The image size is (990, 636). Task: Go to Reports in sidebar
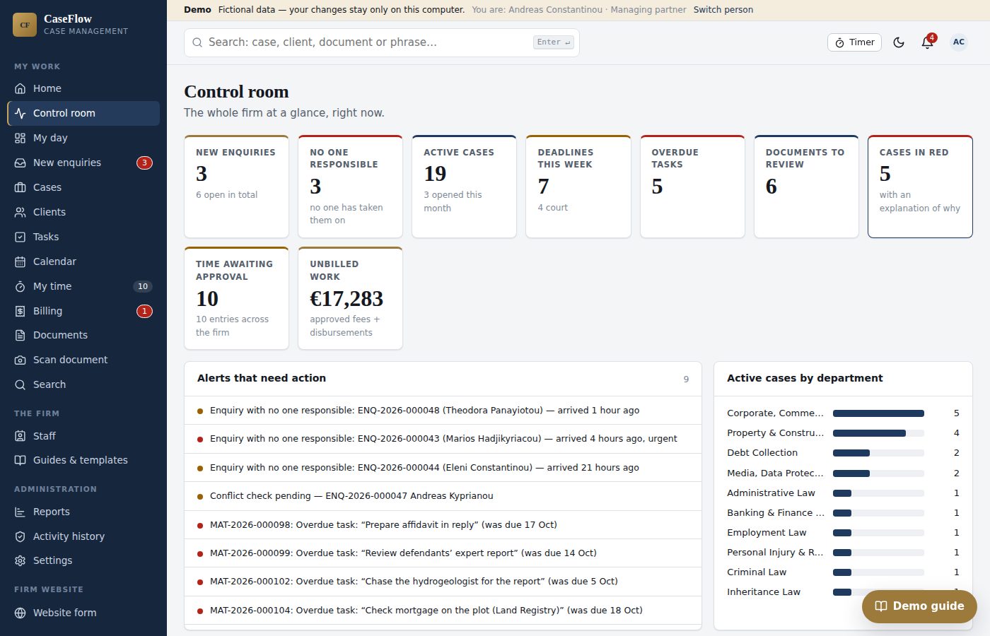click(x=83, y=512)
